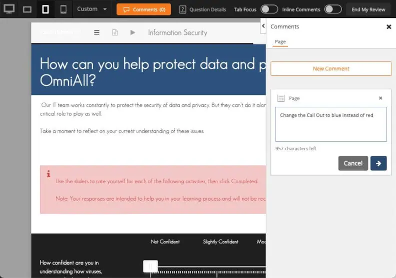Collapse the Comments panel with chevron
The image size is (396, 278).
tap(263, 26)
